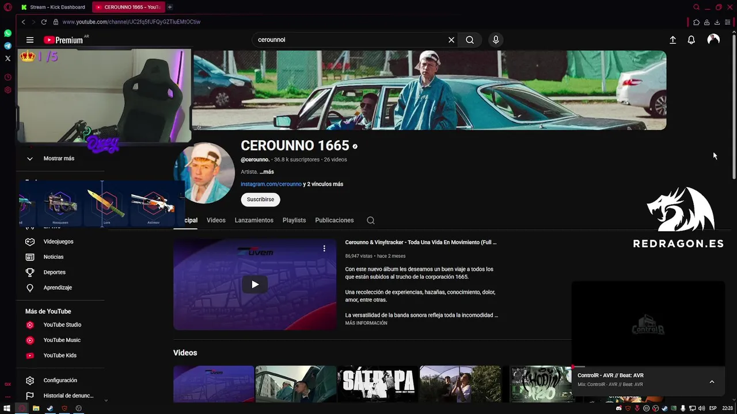The height and width of the screenshot is (414, 737).
Task: Search within channel using magnifier icon
Action: point(371,220)
